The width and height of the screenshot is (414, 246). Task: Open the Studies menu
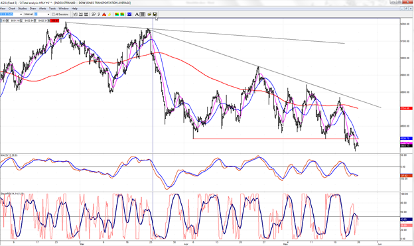coord(23,9)
